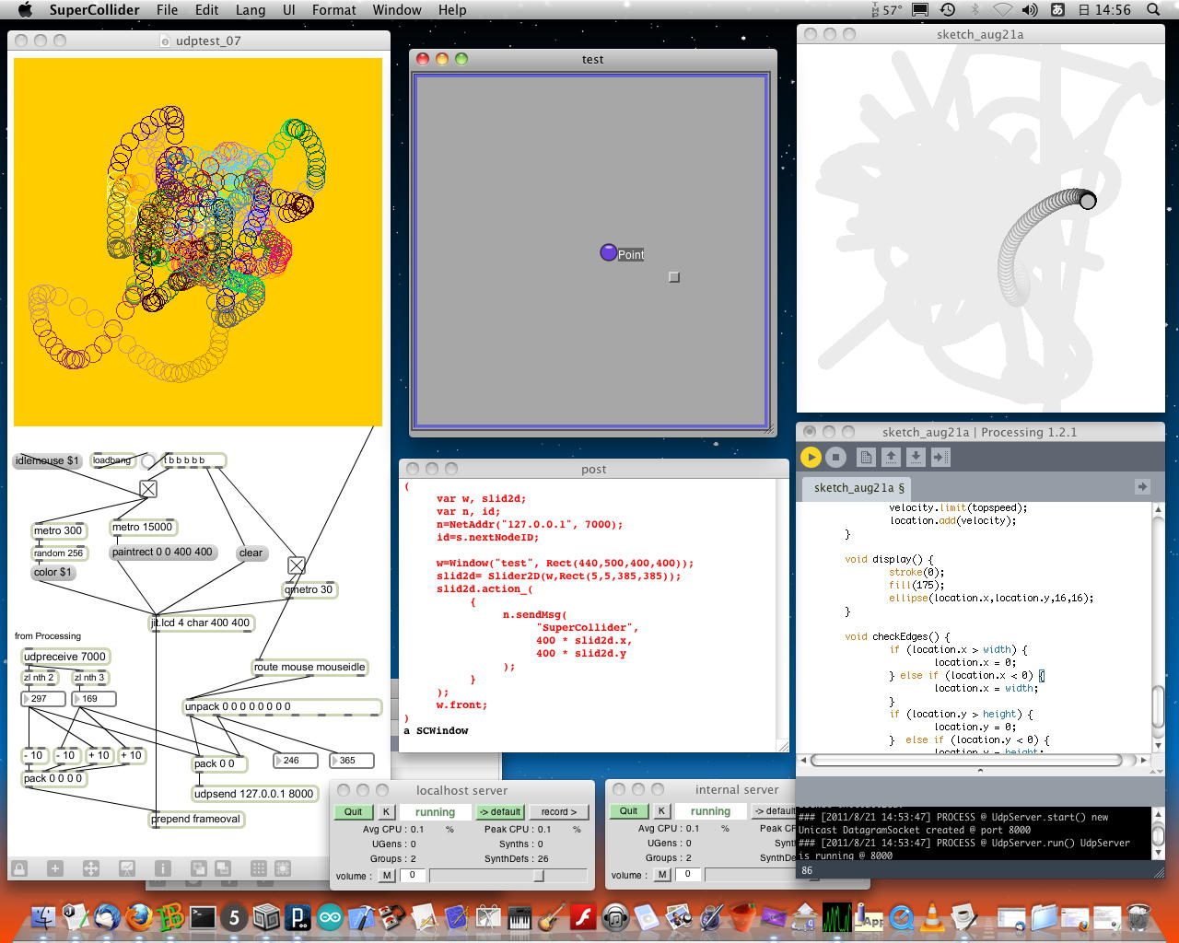1179x943 pixels.
Task: Open inspector info icon in the Max patcher
Action: 163,868
